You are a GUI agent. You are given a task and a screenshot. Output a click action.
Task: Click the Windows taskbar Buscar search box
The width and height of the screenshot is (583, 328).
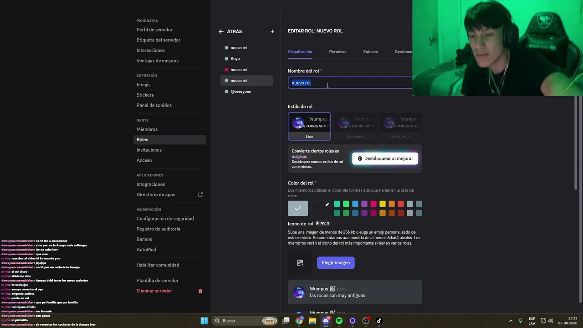tap(245, 321)
